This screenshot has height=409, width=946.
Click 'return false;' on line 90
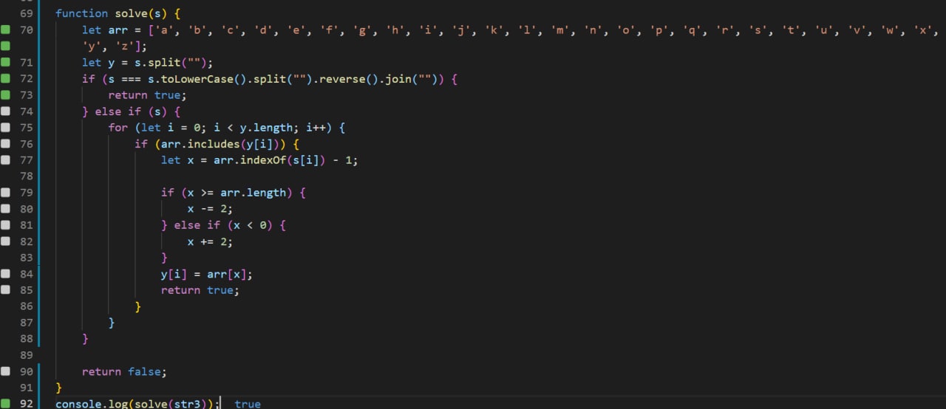(x=125, y=371)
